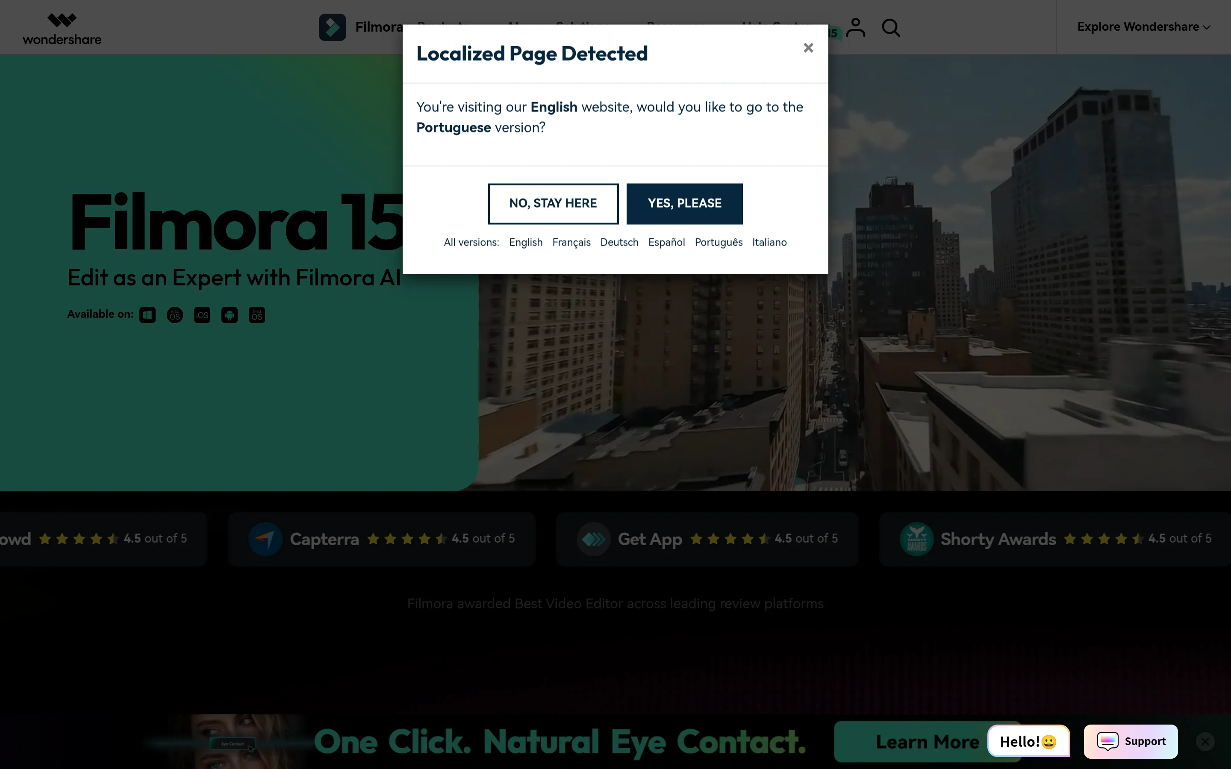Click 'Filmora awarded Best Video Editor' text
Image resolution: width=1231 pixels, height=769 pixels.
(615, 604)
